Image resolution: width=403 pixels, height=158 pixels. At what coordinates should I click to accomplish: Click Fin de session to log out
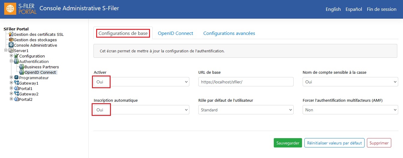click(x=382, y=9)
